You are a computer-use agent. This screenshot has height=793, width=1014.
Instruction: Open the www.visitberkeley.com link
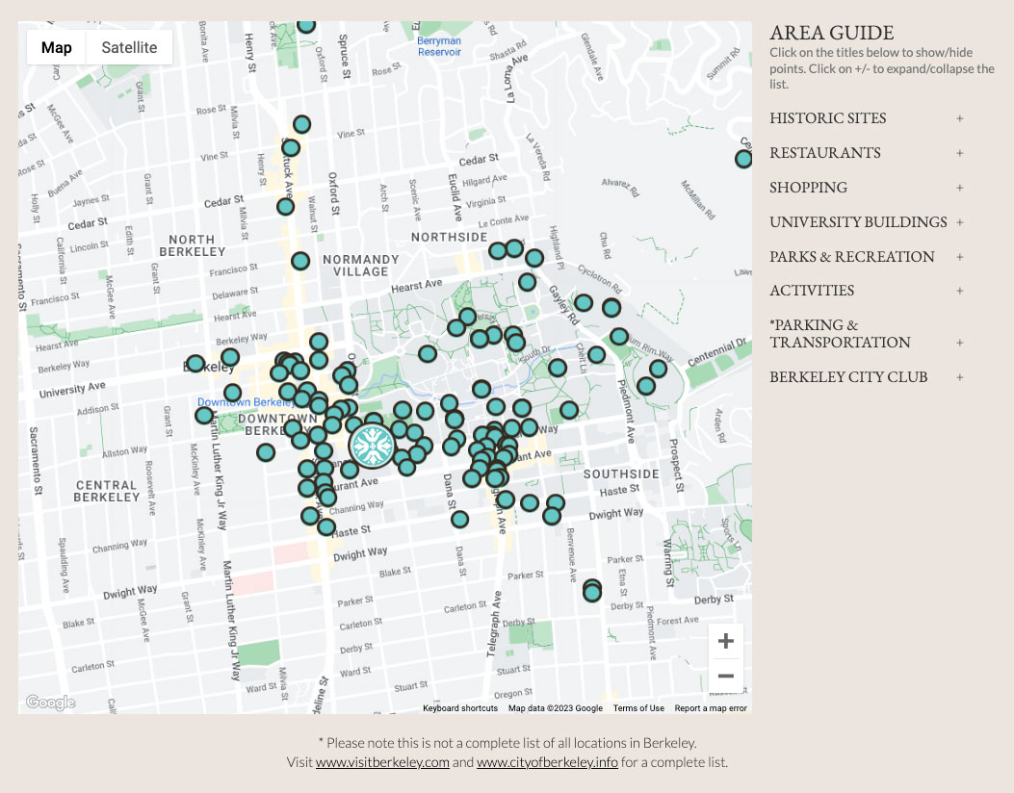[x=382, y=762]
